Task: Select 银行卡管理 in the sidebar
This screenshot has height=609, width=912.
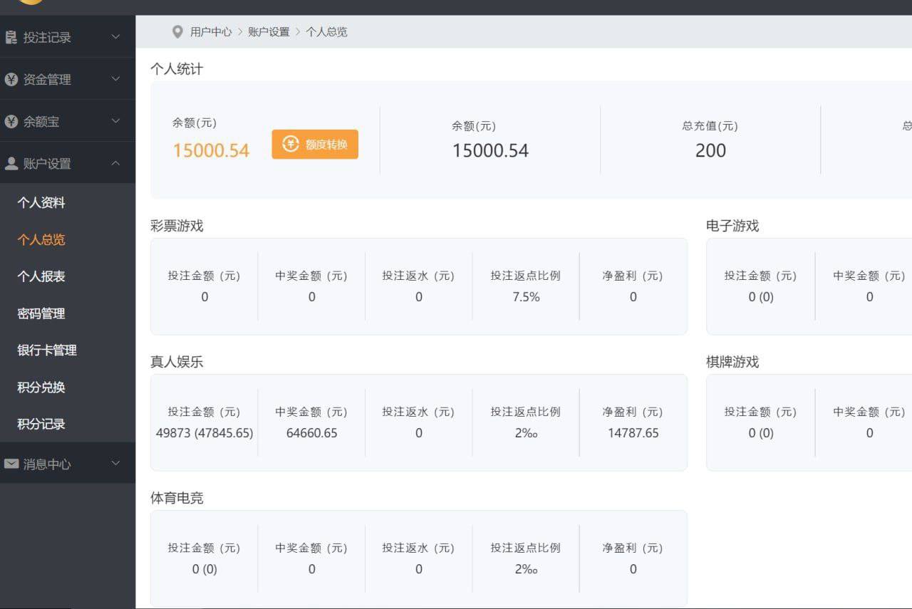Action: (x=47, y=350)
